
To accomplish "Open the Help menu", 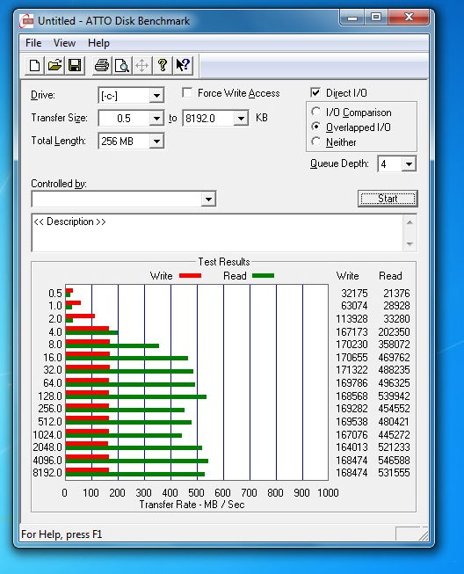I will [x=98, y=43].
